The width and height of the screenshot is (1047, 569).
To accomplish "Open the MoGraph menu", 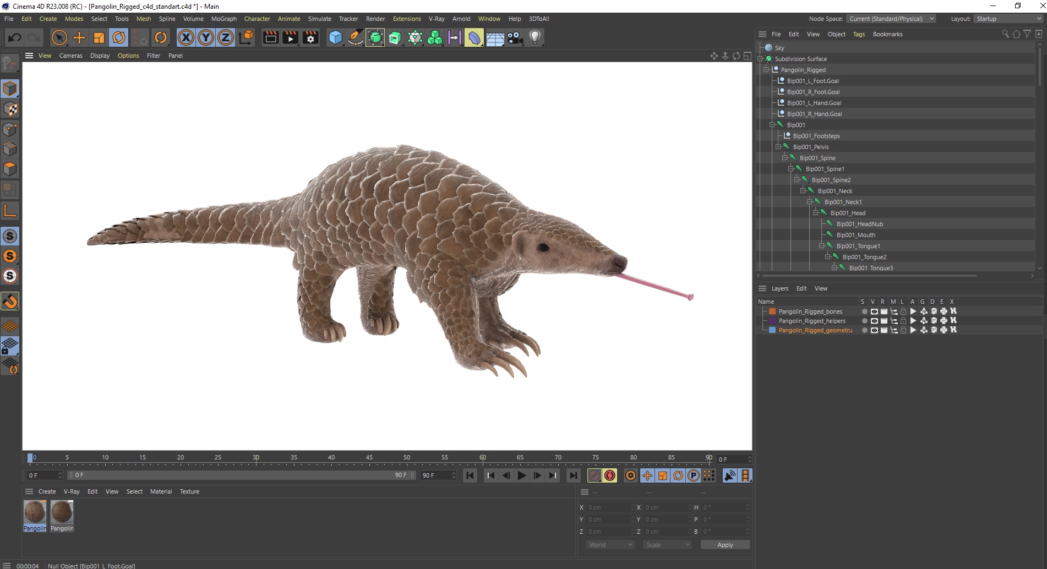I will [x=223, y=19].
